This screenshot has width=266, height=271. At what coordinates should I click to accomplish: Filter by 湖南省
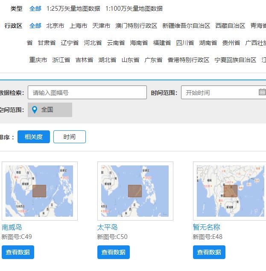point(208,43)
